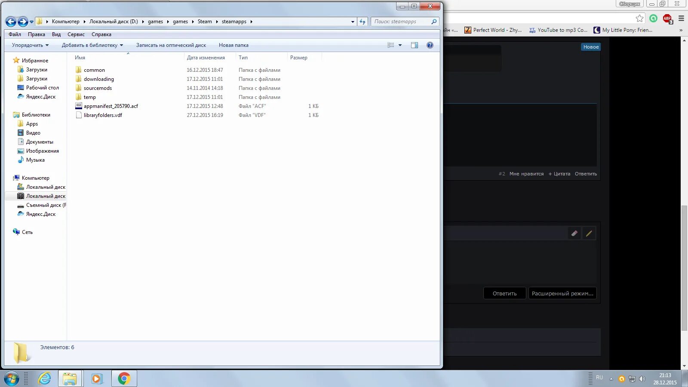
Task: Open the Добавить в библиотеку dropdown
Action: click(x=92, y=45)
